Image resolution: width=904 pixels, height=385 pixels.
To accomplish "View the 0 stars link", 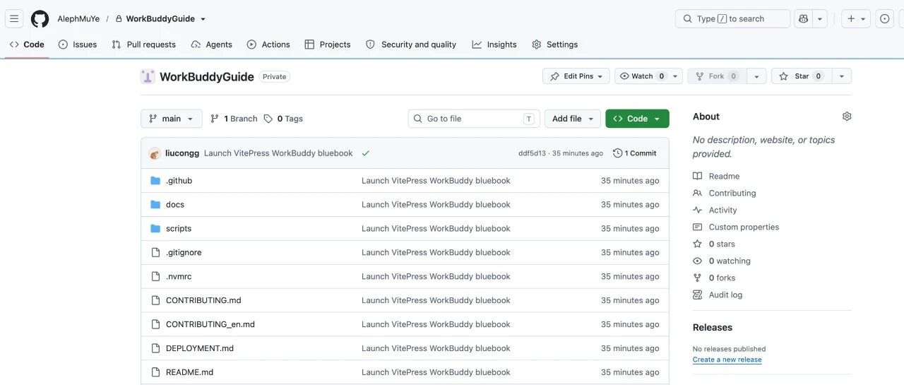I will coord(714,244).
